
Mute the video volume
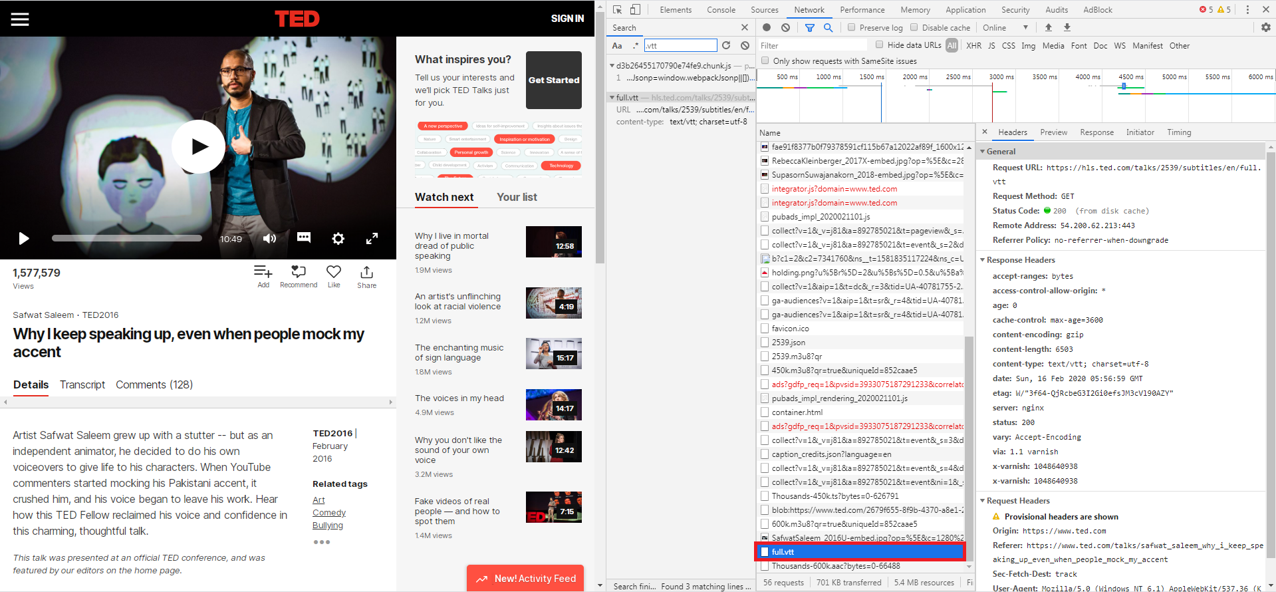click(269, 238)
